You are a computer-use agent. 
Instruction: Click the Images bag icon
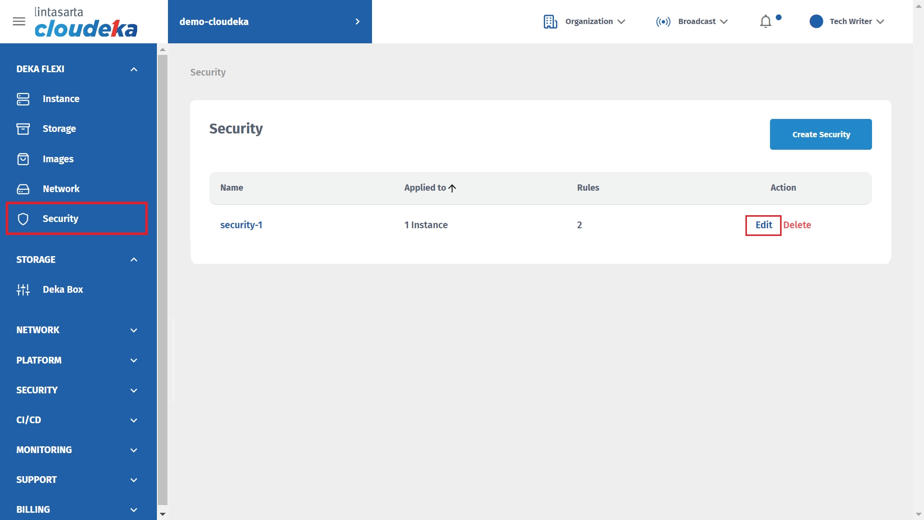(23, 159)
